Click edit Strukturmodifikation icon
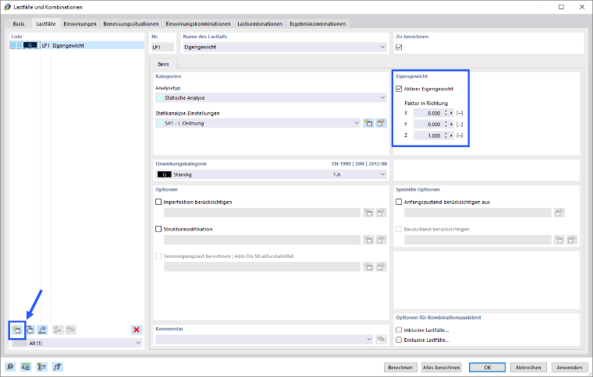This screenshot has height=377, width=593. pos(381,240)
